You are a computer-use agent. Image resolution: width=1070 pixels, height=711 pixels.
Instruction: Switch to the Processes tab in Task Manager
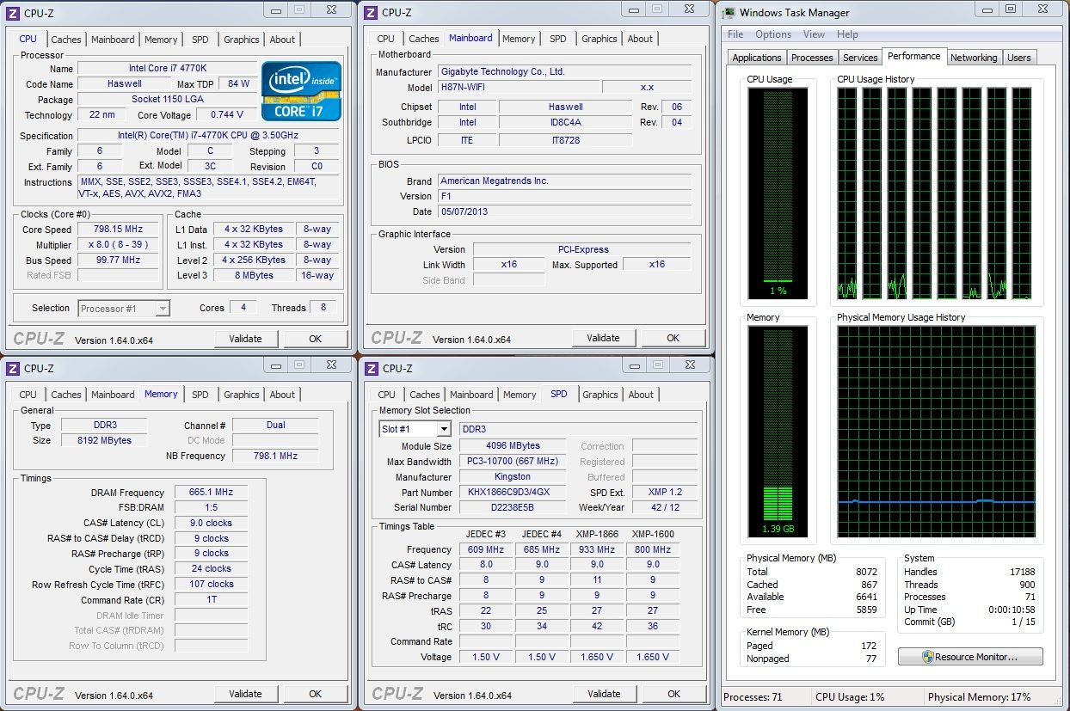pyautogui.click(x=812, y=58)
